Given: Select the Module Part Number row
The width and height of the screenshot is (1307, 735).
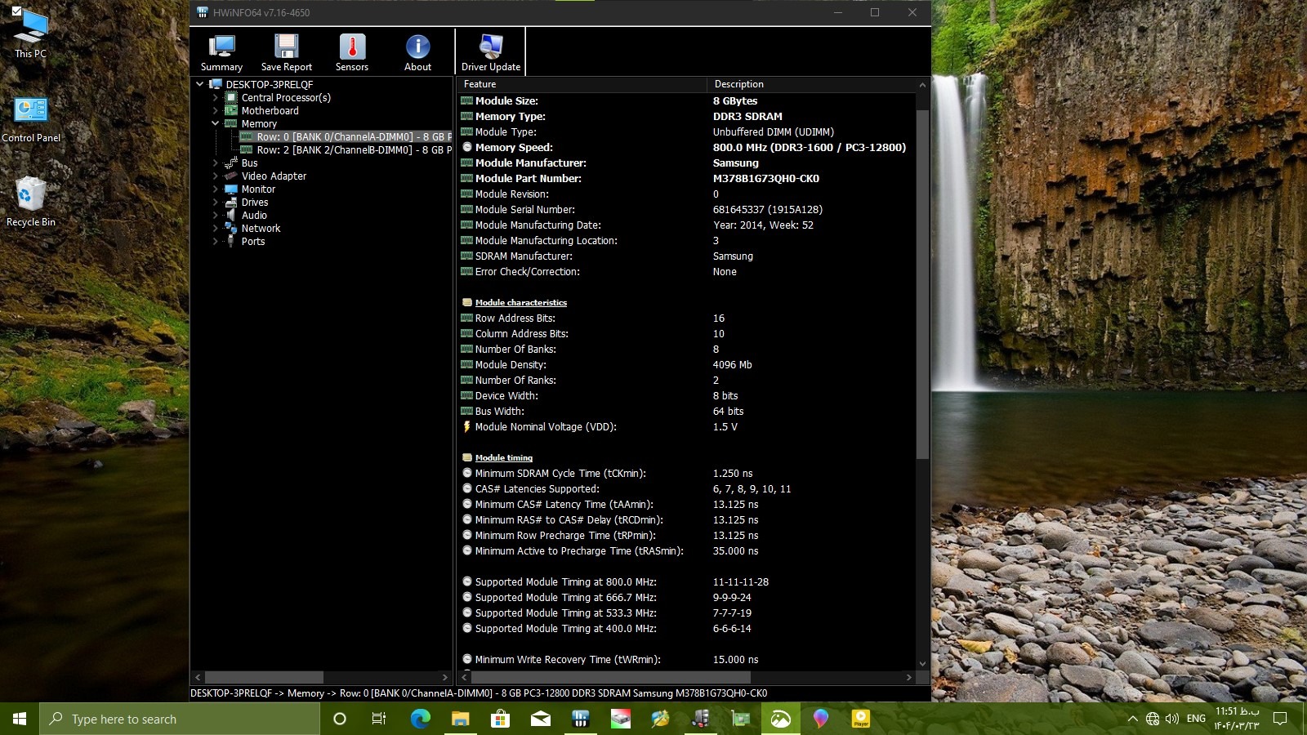Looking at the screenshot, I should tap(686, 179).
